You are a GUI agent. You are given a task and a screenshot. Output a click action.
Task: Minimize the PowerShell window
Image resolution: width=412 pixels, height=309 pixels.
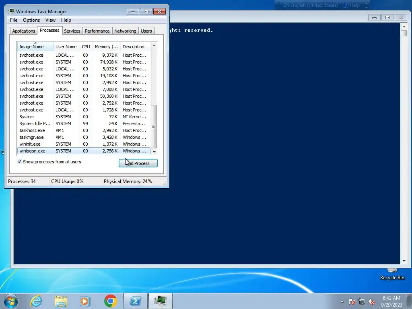pyautogui.click(x=375, y=18)
